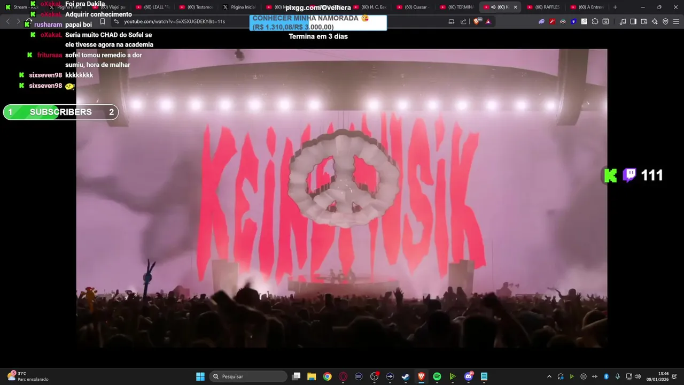The width and height of the screenshot is (684, 385).
Task: Show hidden system tray icons chevron
Action: pyautogui.click(x=549, y=376)
